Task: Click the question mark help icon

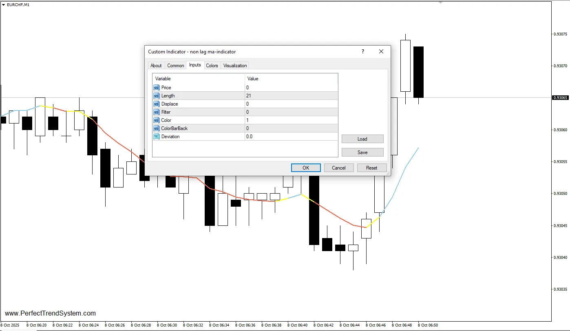Action: click(362, 52)
